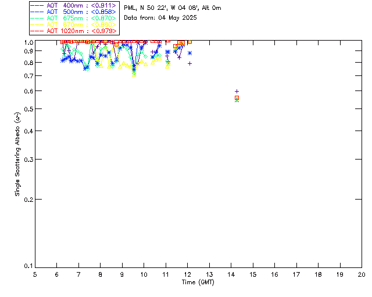Click the 0.5 y-axis tick label

coord(28,109)
